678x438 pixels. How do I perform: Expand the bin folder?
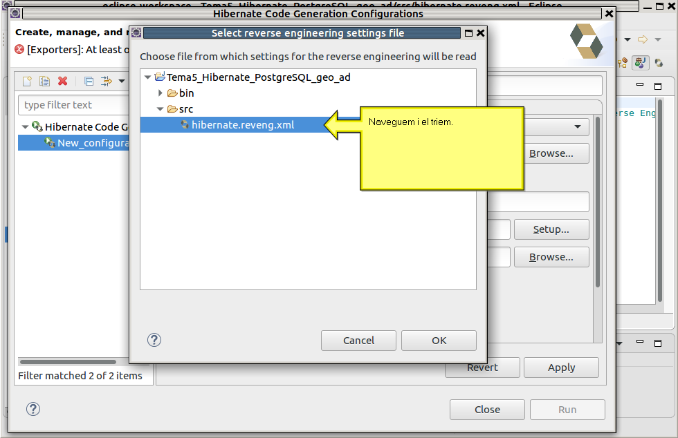(x=160, y=93)
